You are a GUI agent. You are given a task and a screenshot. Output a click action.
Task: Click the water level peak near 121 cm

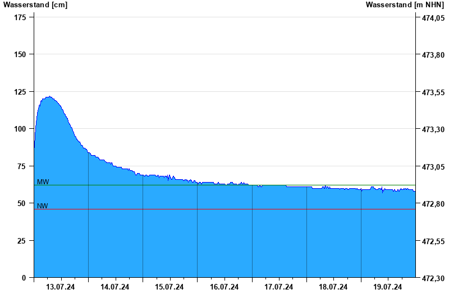pyautogui.click(x=49, y=96)
